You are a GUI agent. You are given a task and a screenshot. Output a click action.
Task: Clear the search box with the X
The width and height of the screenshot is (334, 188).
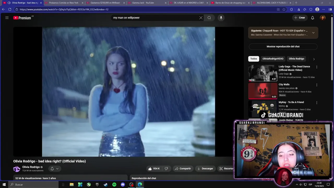pyautogui.click(x=201, y=18)
